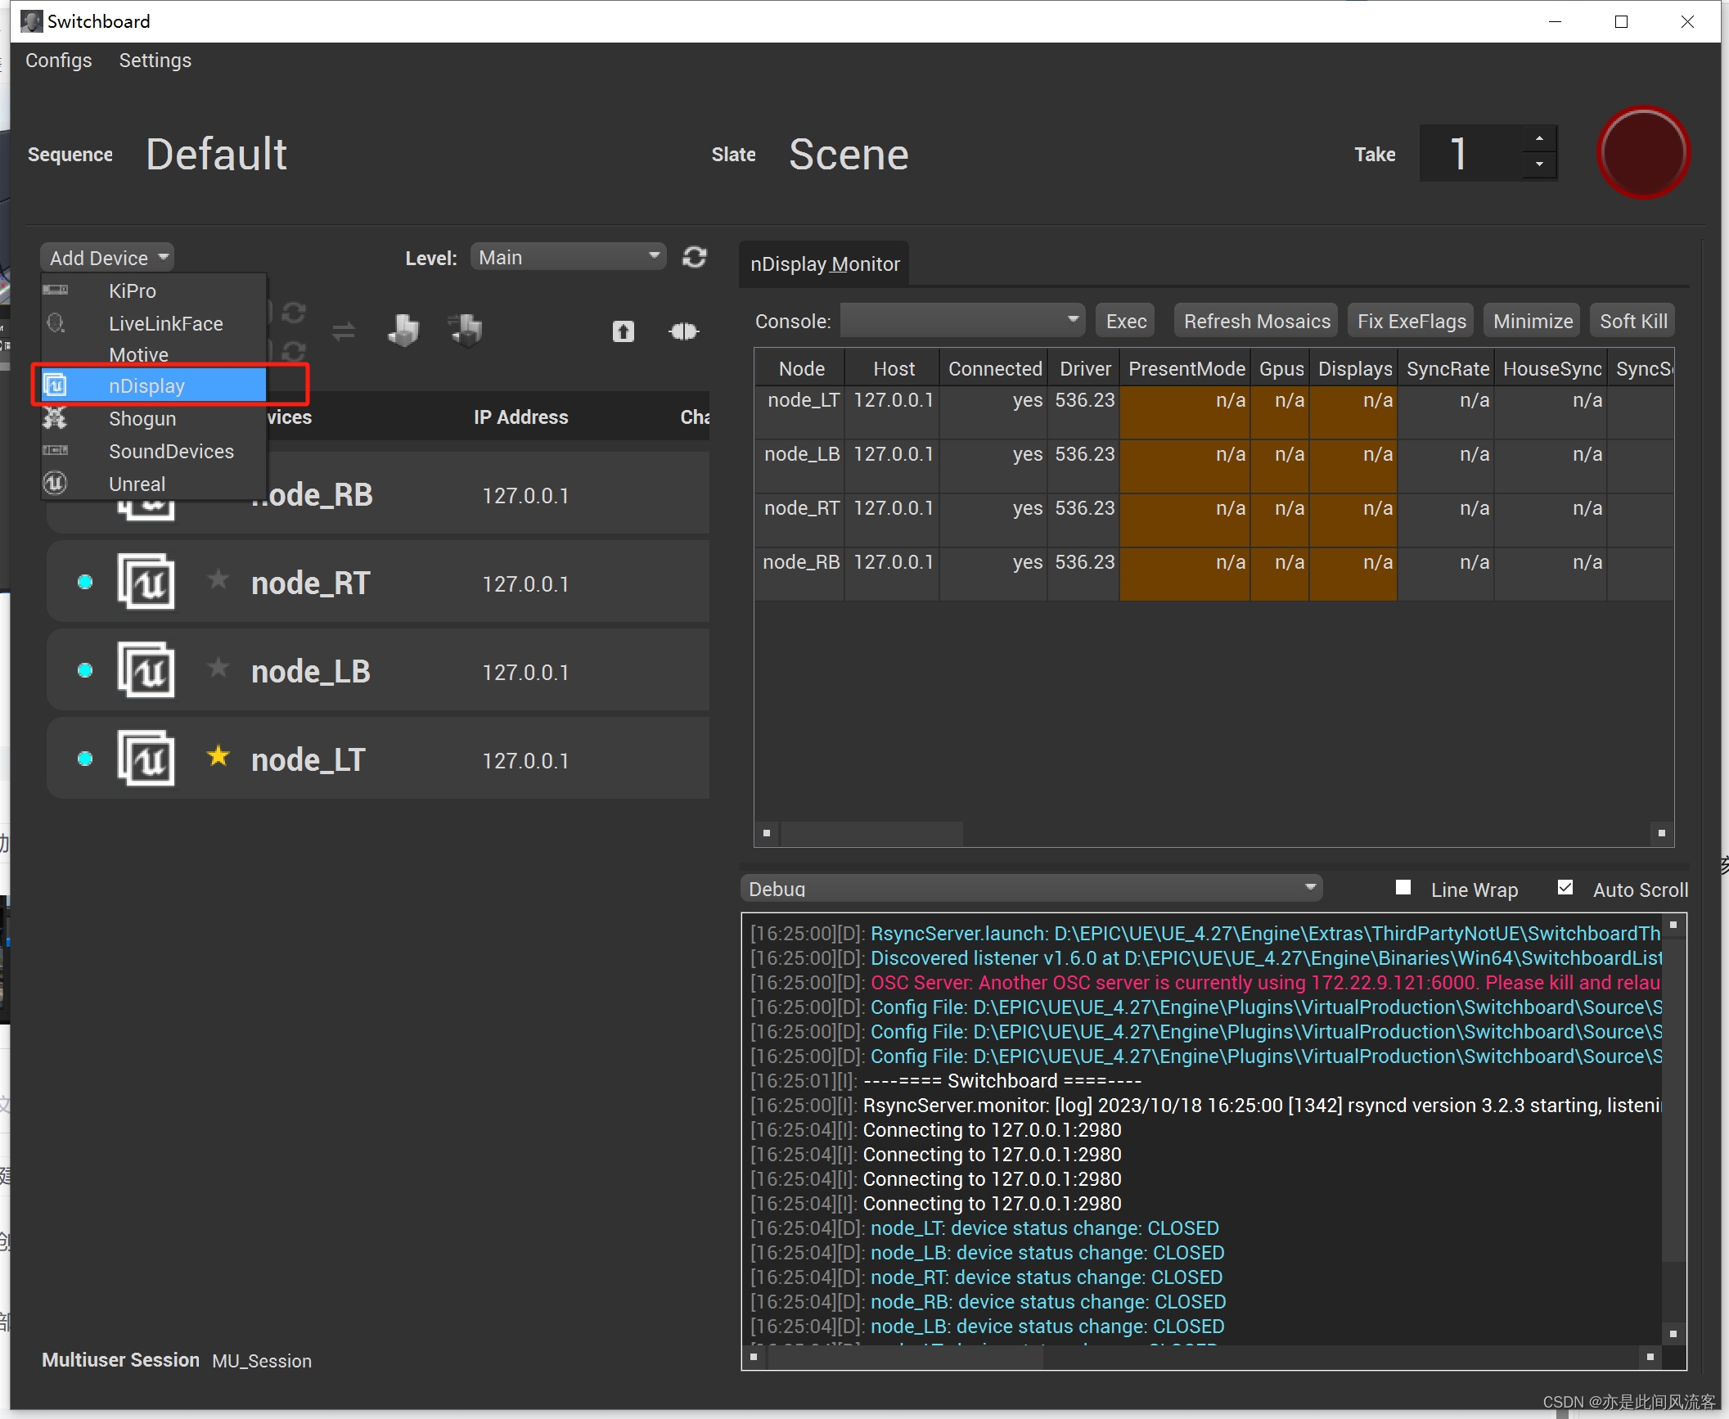Switch to the nDisplay Monitor tab
The width and height of the screenshot is (1729, 1419).
823,264
